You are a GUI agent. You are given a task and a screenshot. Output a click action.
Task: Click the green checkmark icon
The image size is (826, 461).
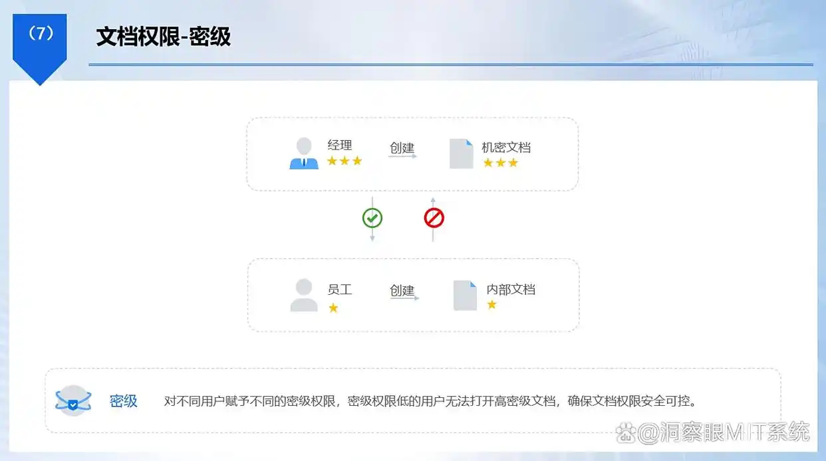pos(372,217)
